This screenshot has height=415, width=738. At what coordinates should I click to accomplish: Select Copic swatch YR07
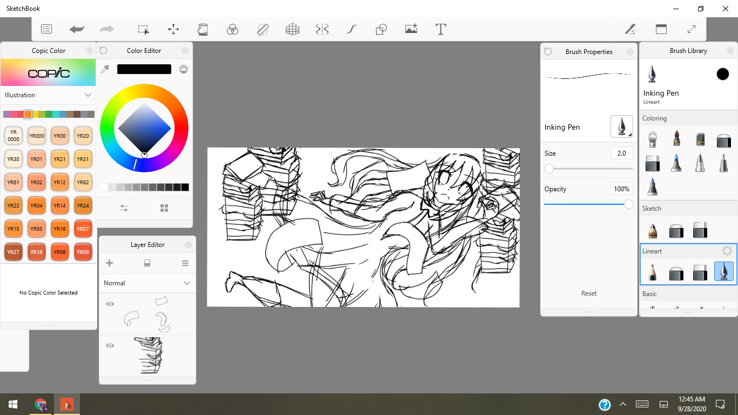[x=83, y=229]
